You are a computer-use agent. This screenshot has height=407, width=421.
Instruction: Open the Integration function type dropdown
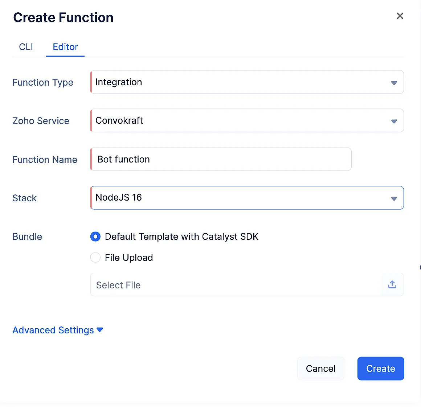[x=247, y=82]
